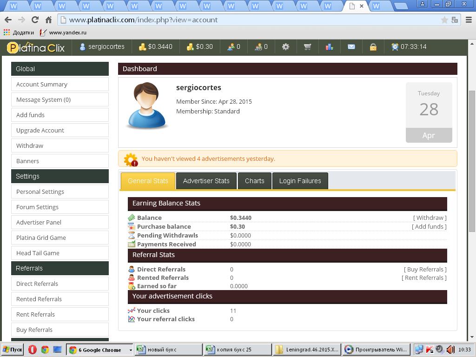This screenshot has width=476, height=357.
Task: Open Withdraw in the sidebar
Action: tap(60, 145)
